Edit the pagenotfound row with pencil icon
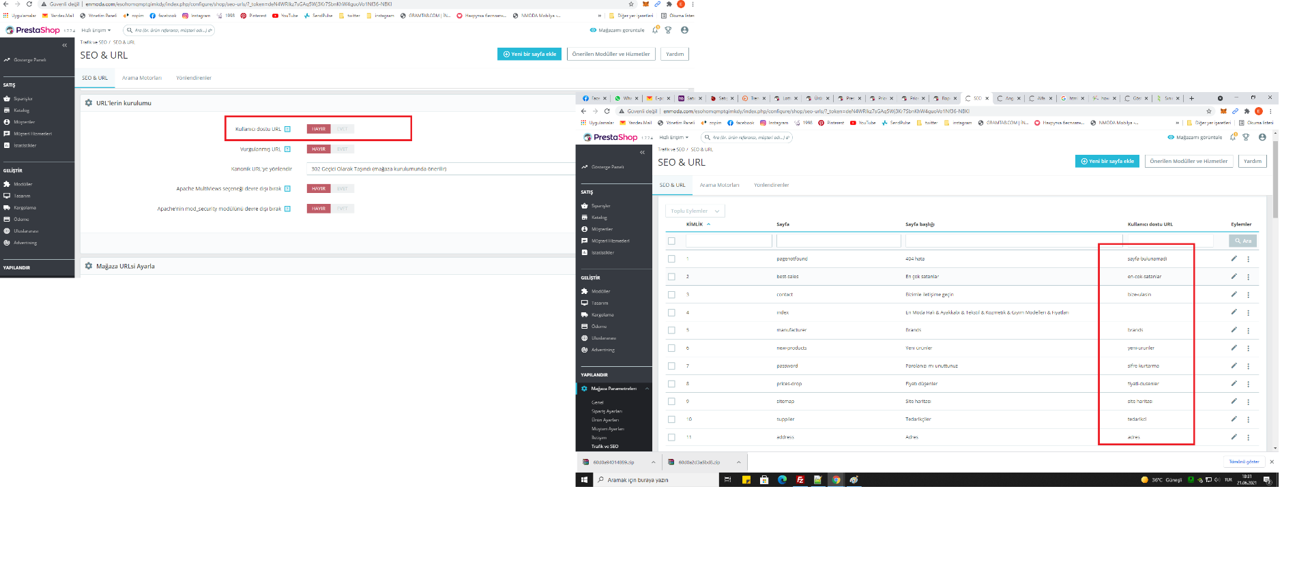The image size is (1310, 566). 1234,258
